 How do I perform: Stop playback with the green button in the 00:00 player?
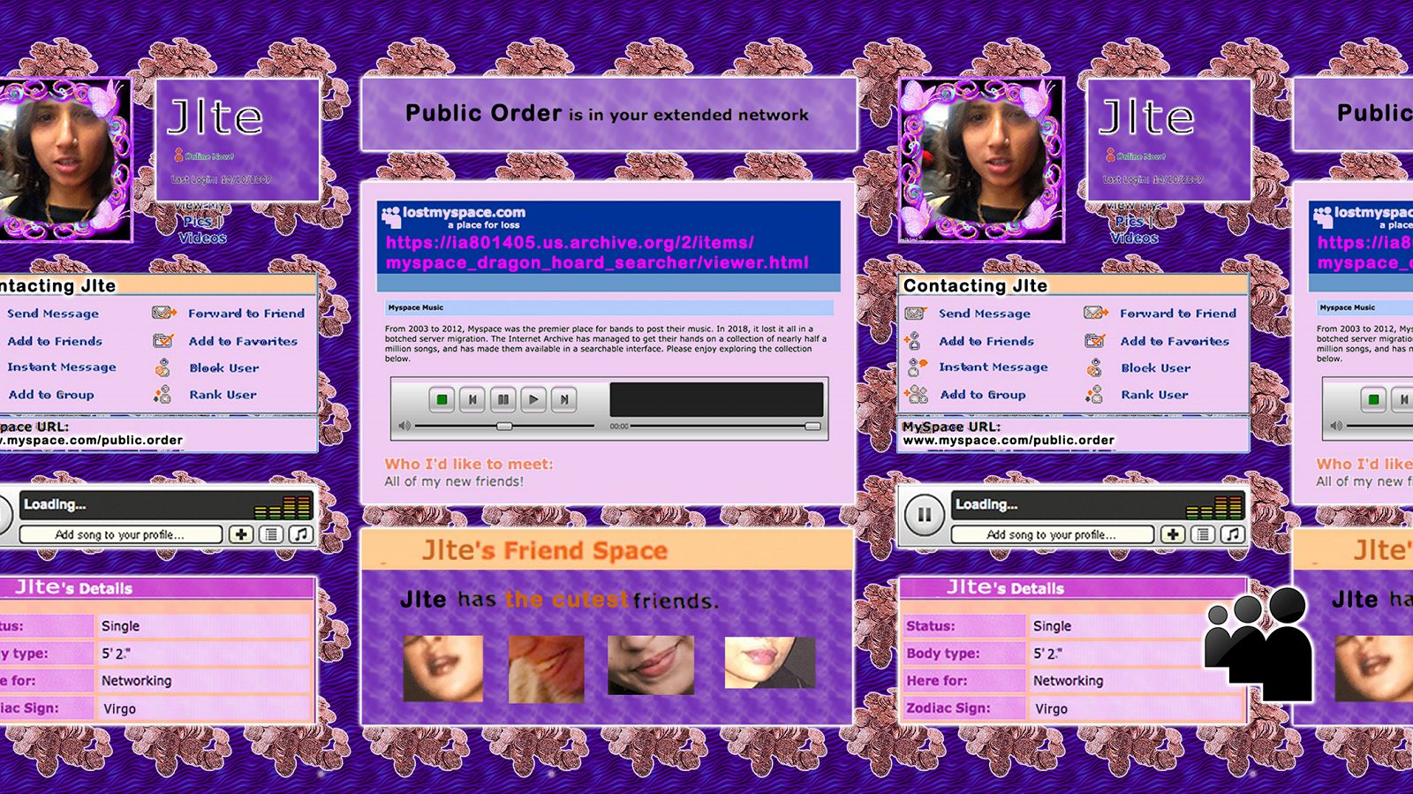pos(442,399)
